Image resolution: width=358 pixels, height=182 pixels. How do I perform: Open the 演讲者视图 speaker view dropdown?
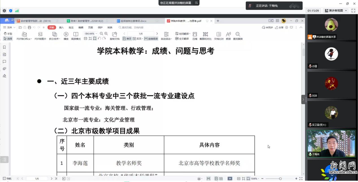336,11
